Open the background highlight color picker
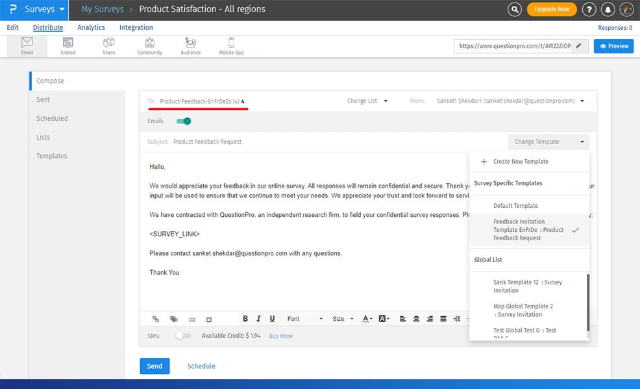The image size is (640, 389). click(x=384, y=319)
